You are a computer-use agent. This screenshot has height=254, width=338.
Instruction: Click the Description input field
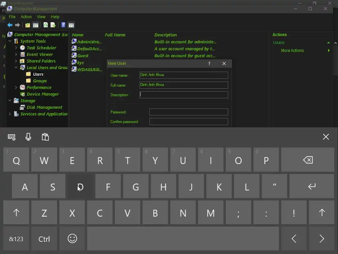click(x=184, y=95)
